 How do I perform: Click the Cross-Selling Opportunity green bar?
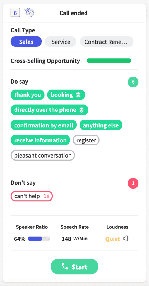[x=109, y=61]
